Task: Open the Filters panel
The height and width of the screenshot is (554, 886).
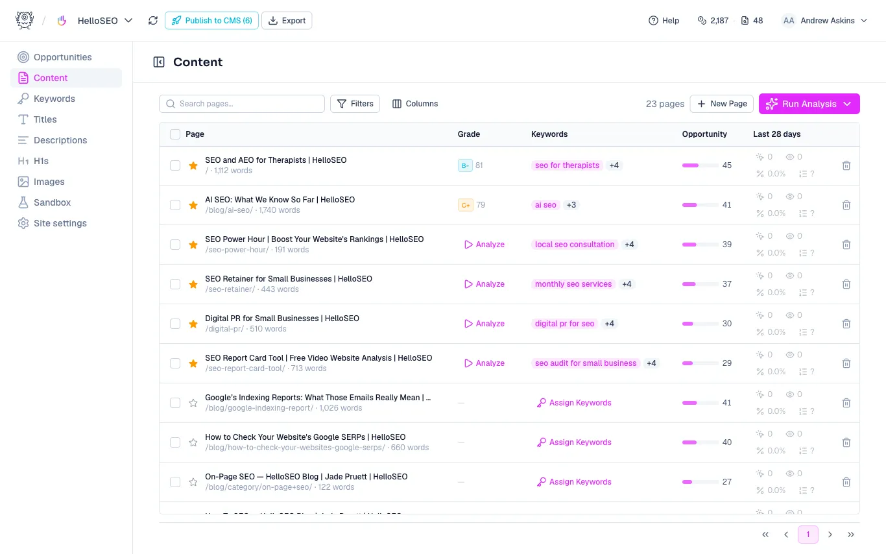Action: [355, 104]
